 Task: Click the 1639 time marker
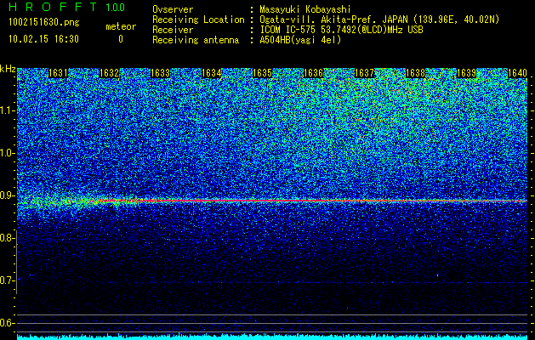point(466,73)
